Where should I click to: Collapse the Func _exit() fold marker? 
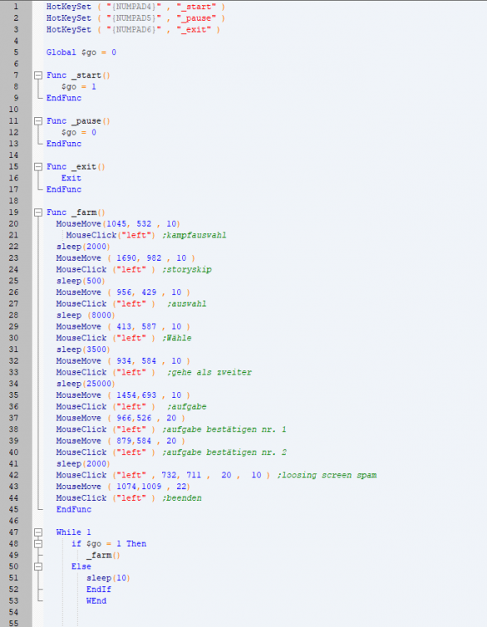[x=38, y=166]
